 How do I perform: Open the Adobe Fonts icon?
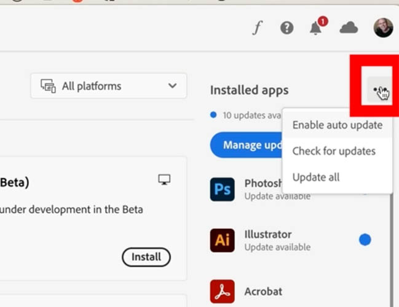pyautogui.click(x=257, y=28)
